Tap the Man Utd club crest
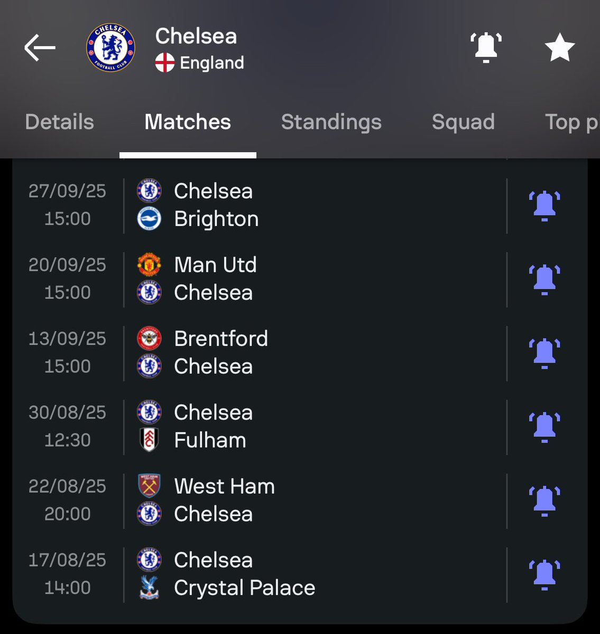 149,265
